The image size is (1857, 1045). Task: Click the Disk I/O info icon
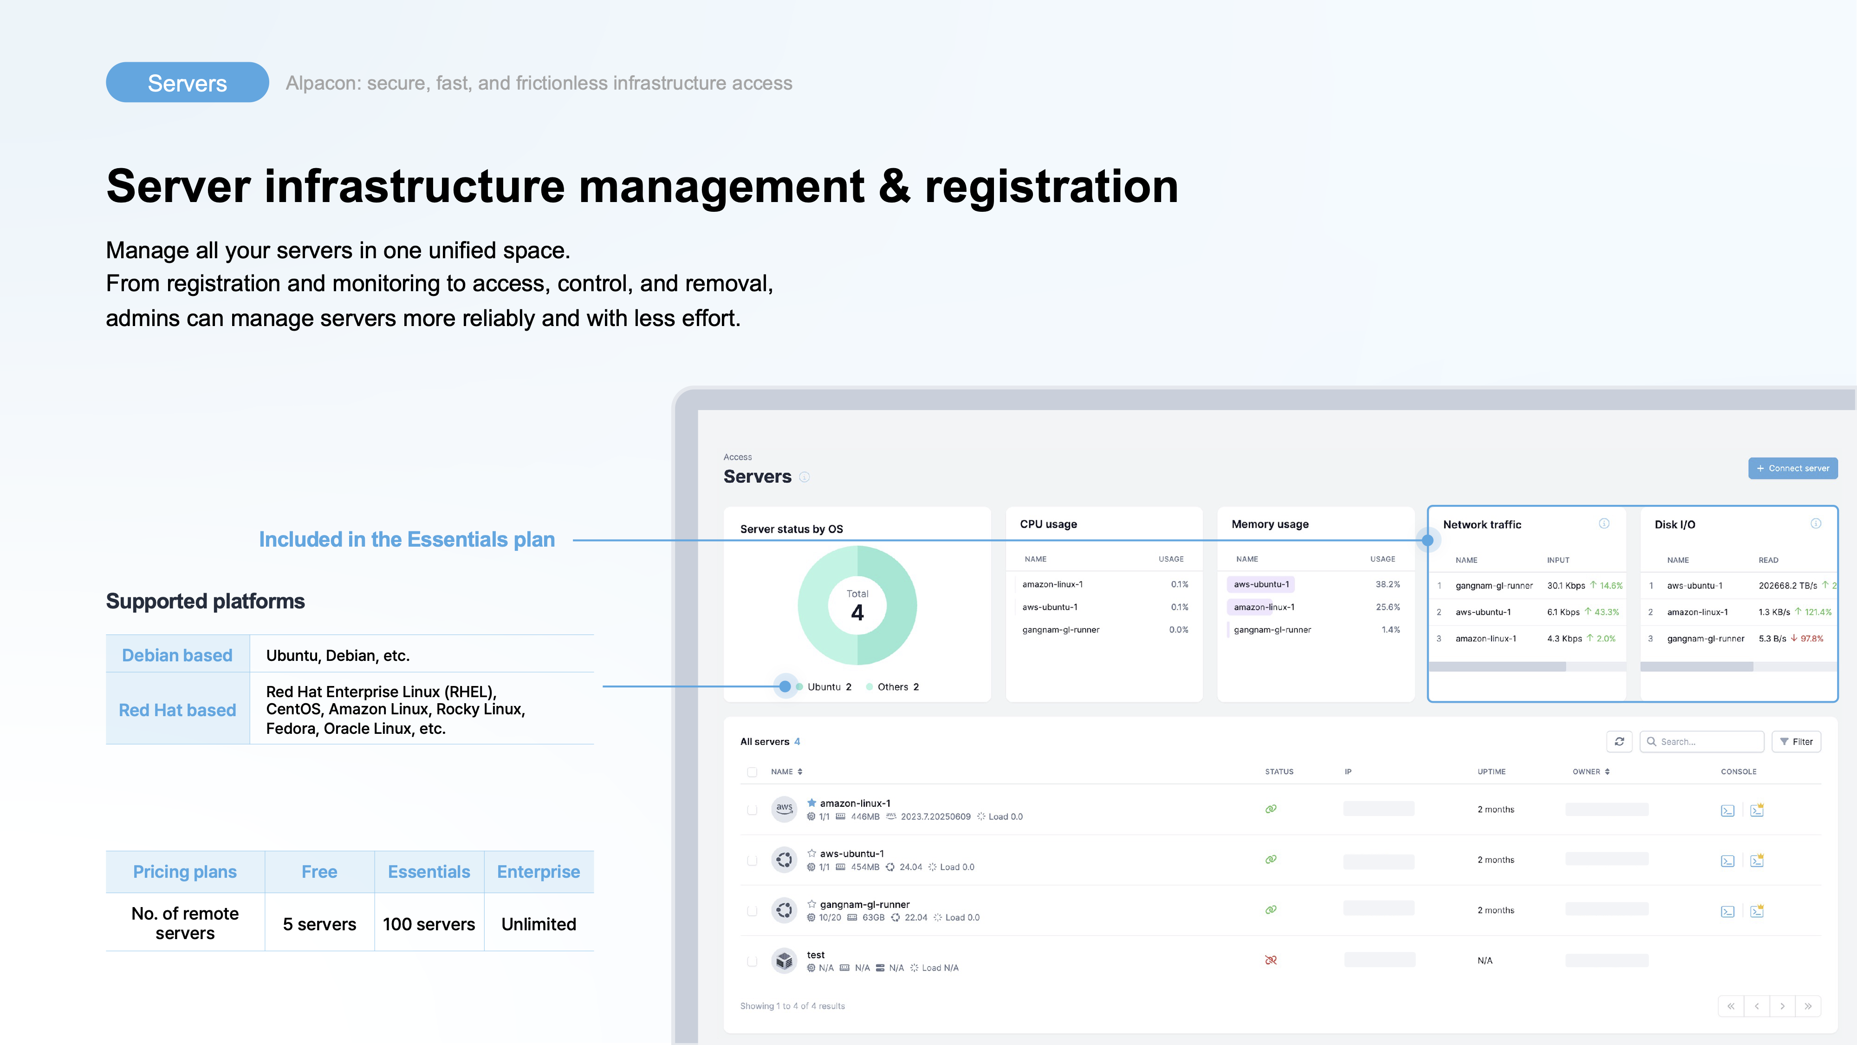1816,523
